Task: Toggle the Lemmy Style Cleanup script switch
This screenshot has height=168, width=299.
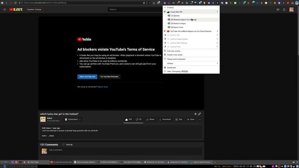Action: click(165, 43)
